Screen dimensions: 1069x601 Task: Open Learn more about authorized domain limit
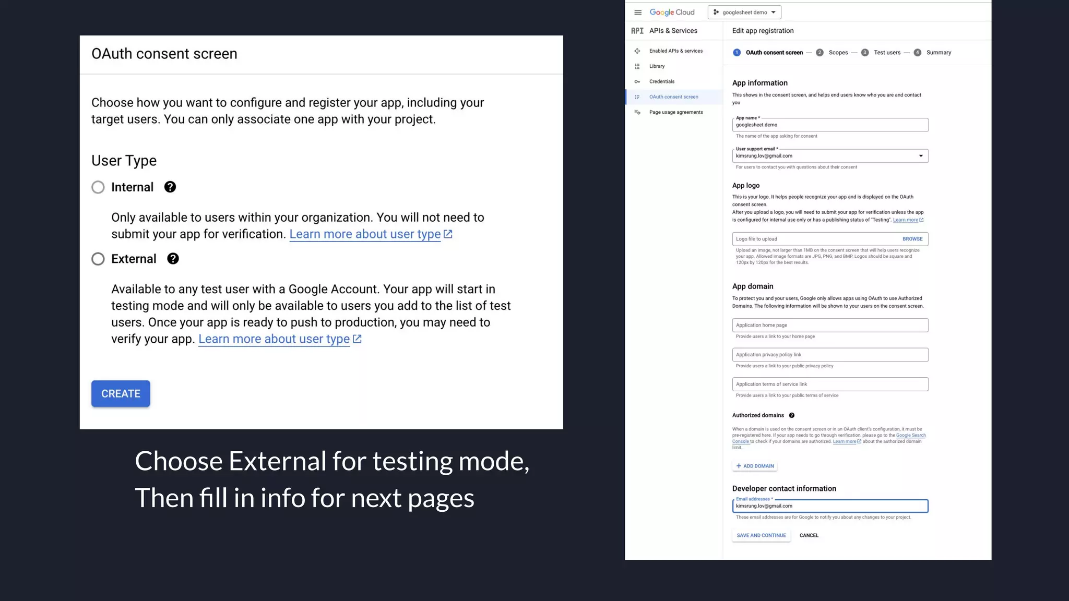[x=847, y=441]
